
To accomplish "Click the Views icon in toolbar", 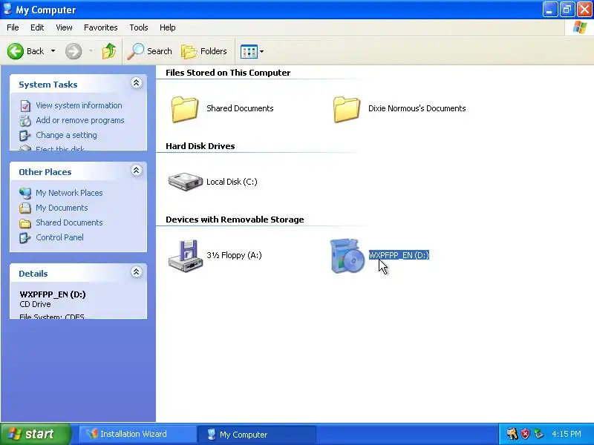I will point(249,51).
